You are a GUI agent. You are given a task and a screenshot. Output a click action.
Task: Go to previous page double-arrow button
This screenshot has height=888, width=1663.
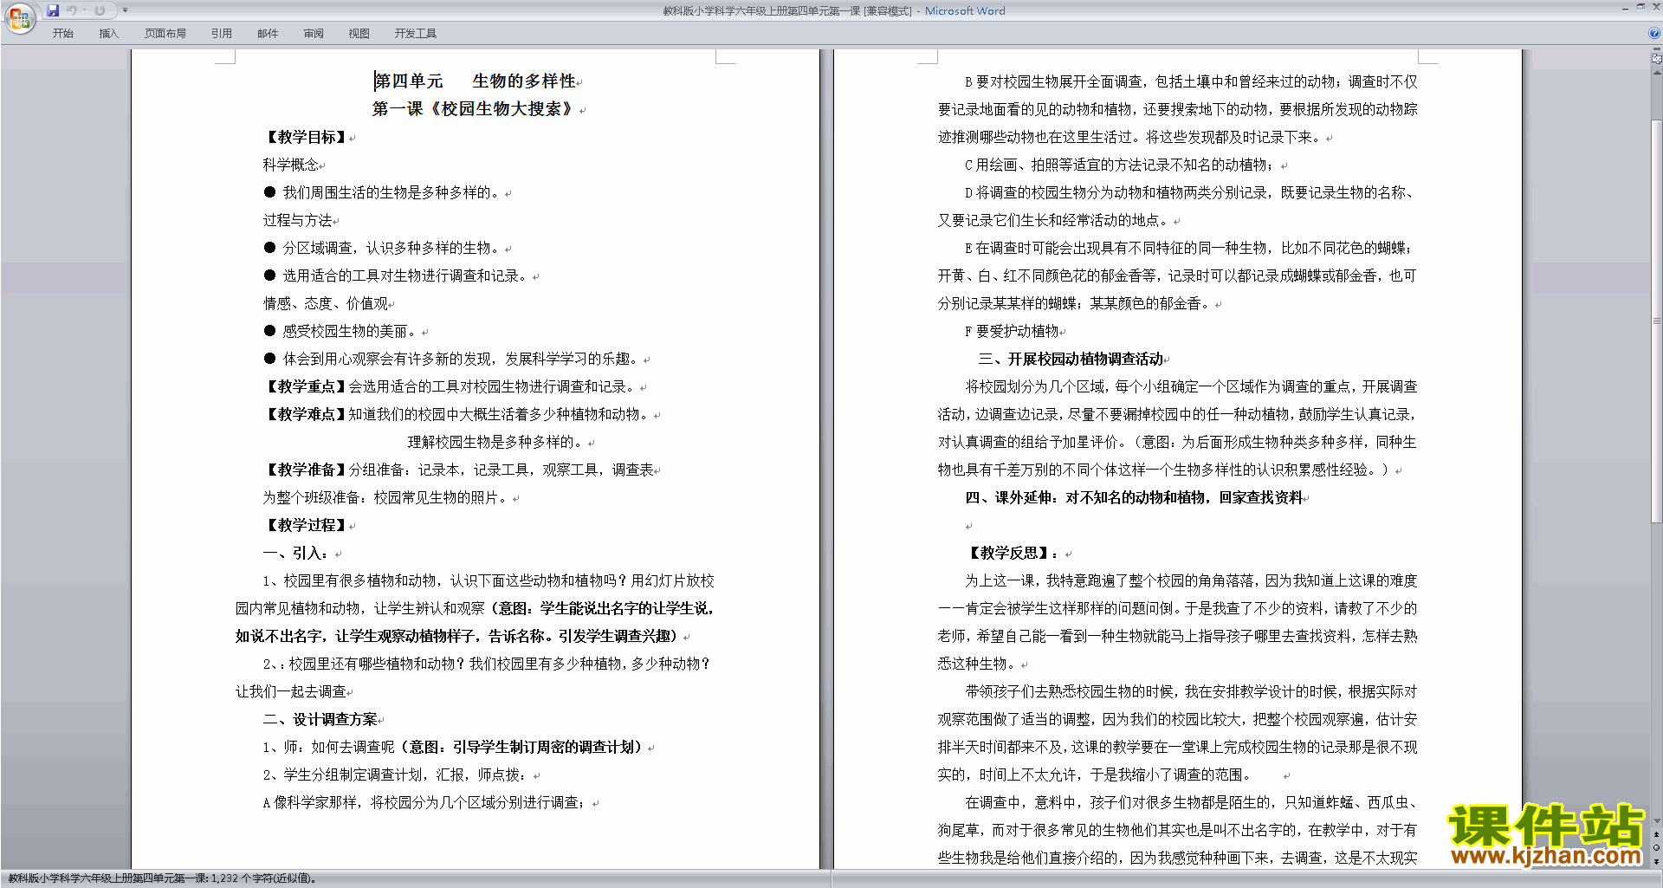[x=1657, y=835]
